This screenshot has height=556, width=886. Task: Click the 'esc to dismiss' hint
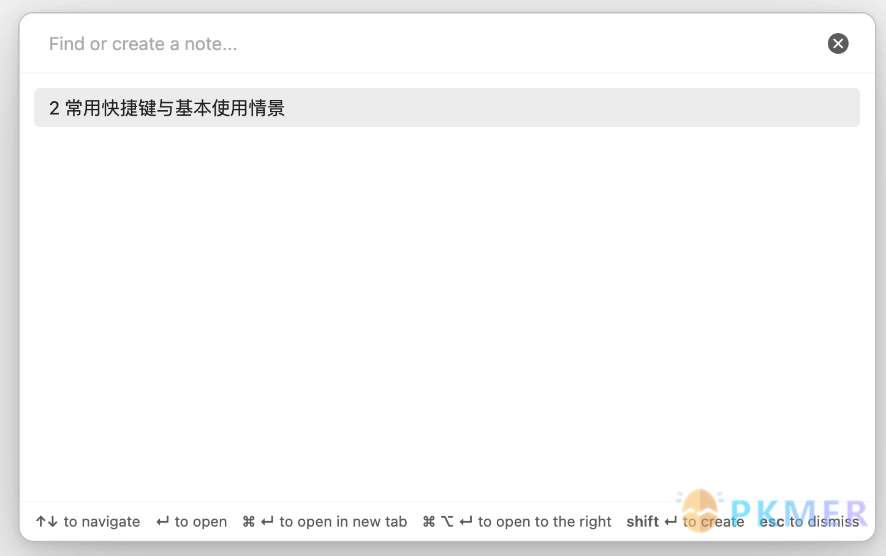(x=809, y=522)
